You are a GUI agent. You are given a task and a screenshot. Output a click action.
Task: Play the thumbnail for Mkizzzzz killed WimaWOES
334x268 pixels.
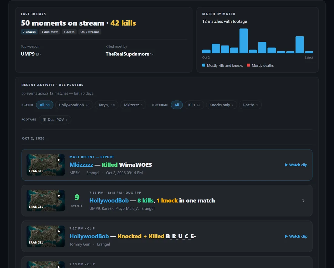point(45,165)
